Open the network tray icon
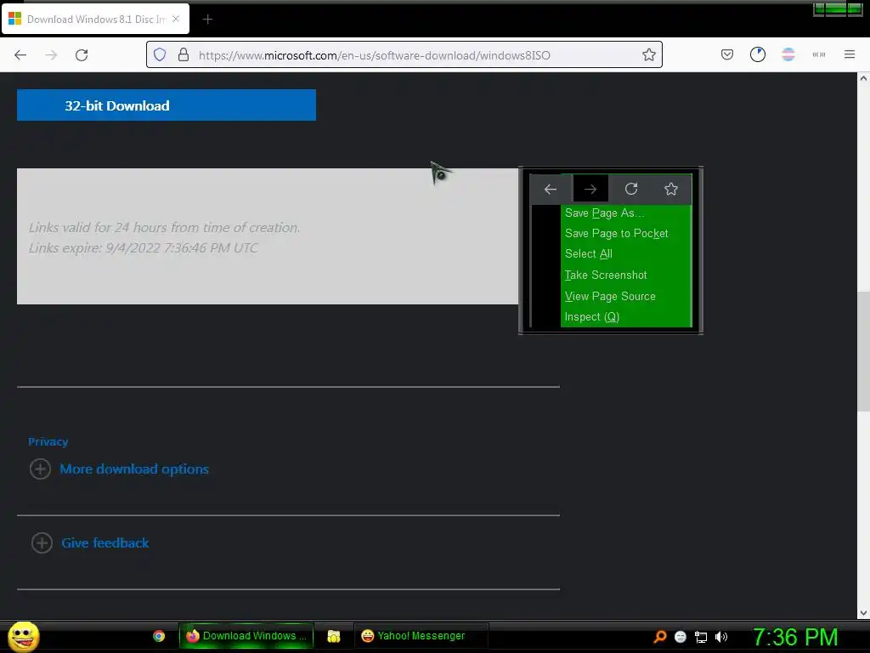 [701, 637]
